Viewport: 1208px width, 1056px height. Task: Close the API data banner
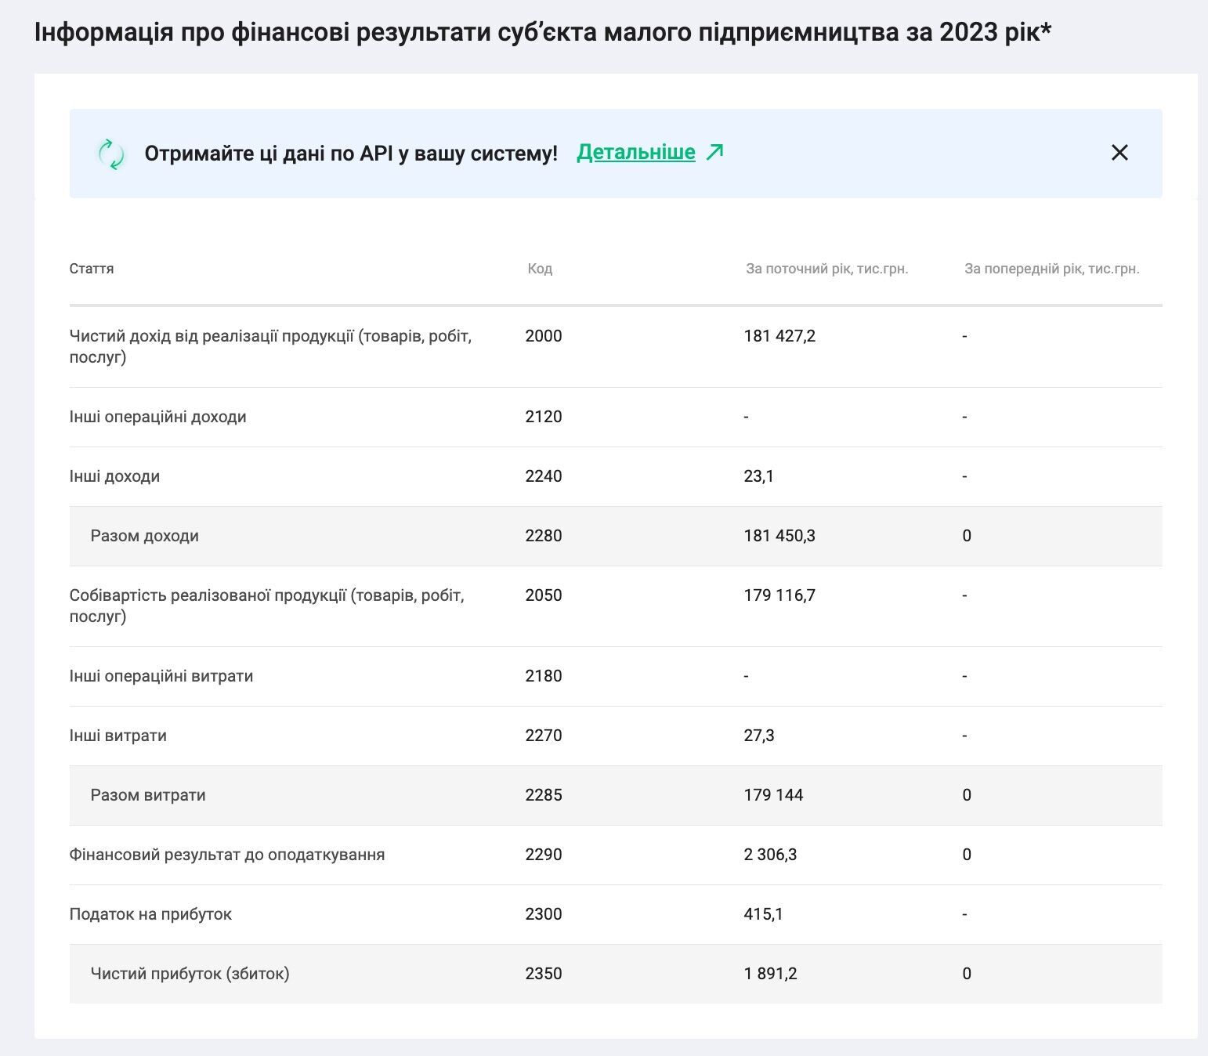pos(1119,153)
